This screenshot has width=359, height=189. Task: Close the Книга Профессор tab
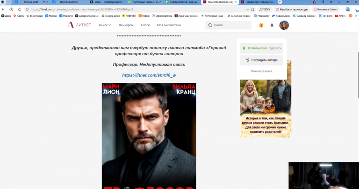click(236, 2)
